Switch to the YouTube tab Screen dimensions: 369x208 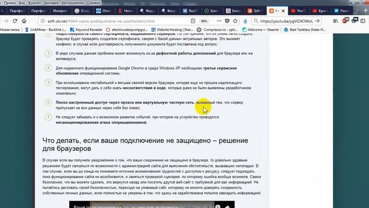(x=299, y=11)
